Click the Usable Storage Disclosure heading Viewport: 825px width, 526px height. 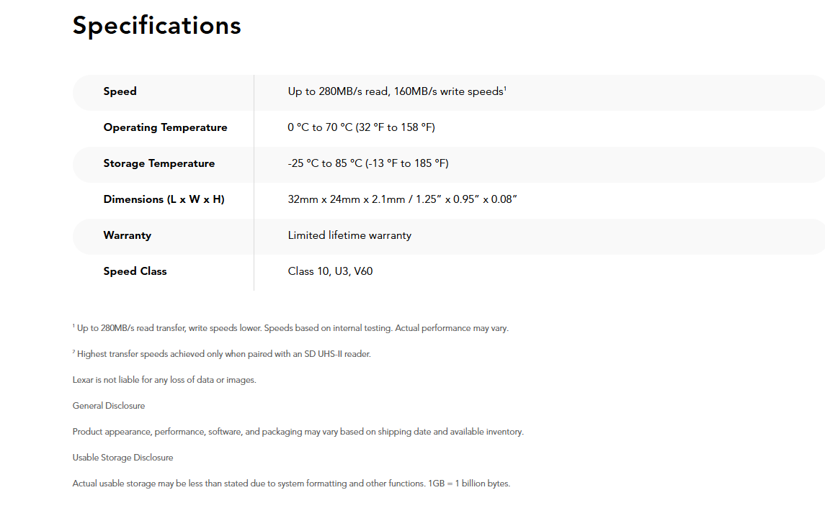point(122,458)
